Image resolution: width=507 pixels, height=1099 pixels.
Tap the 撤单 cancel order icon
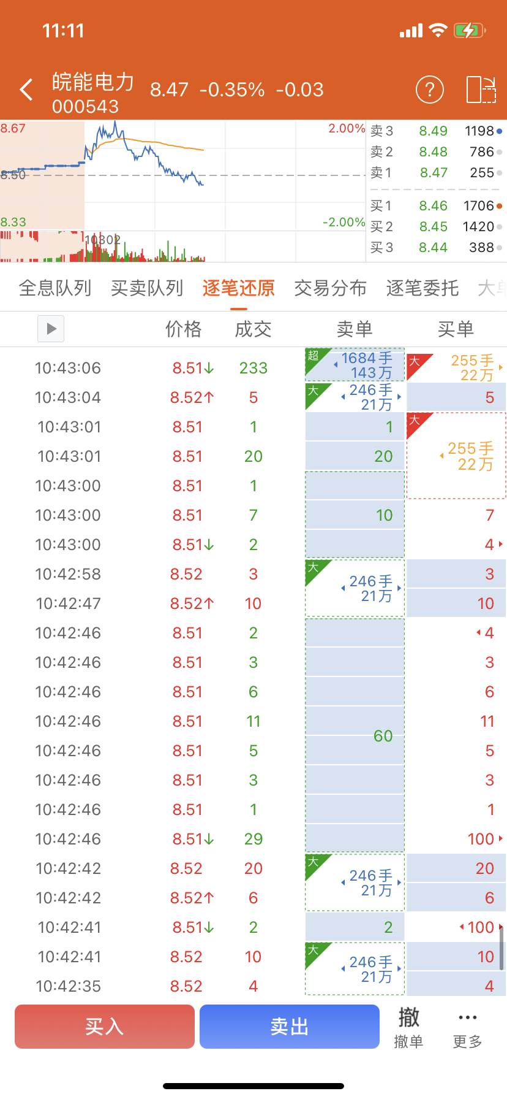tap(408, 1026)
